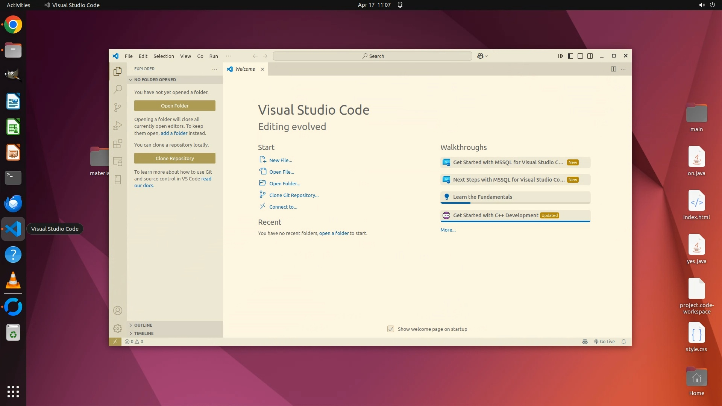
Task: Open the Accounts icon in activity bar
Action: [118, 311]
